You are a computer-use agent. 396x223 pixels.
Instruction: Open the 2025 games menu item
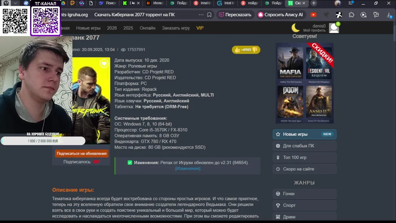128,28
